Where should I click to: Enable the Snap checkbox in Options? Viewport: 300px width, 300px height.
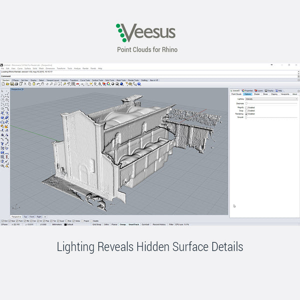pos(246,110)
